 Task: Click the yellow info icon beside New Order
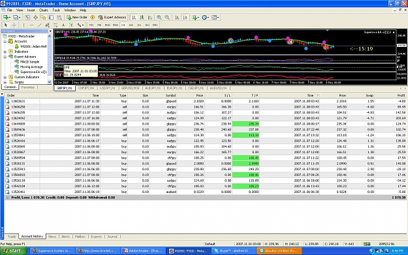pos(93,17)
